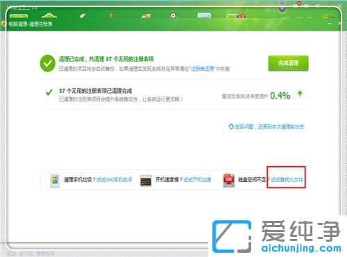Click the 电脑清理-清理注册表 title text
This screenshot has width=347, height=257.
pyautogui.click(x=31, y=24)
